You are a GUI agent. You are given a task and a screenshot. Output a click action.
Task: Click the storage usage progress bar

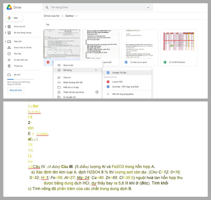[20, 79]
